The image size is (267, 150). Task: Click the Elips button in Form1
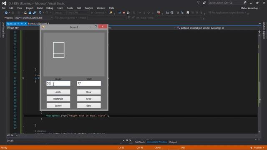[x=89, y=105]
